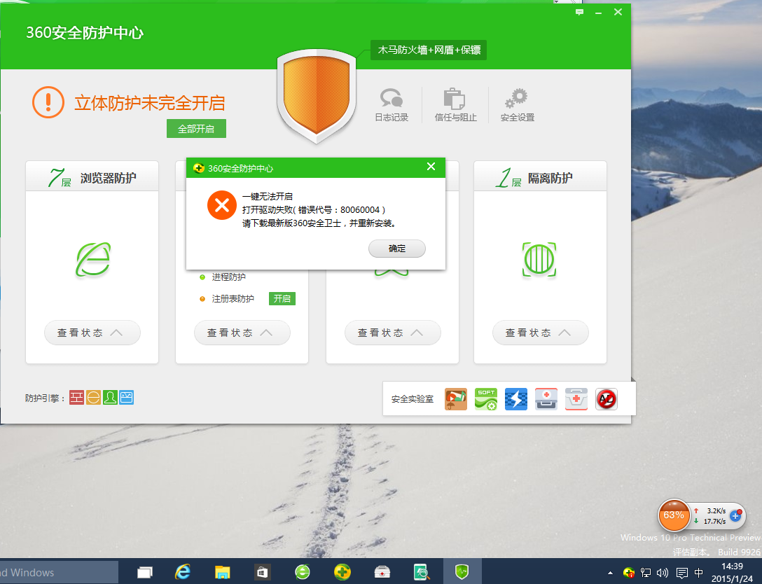The image size is (762, 584).
Task: Show hidden tray icons arrow
Action: 611,573
